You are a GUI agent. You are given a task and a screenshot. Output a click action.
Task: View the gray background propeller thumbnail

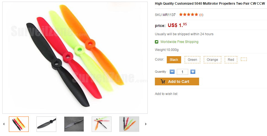[74, 124]
